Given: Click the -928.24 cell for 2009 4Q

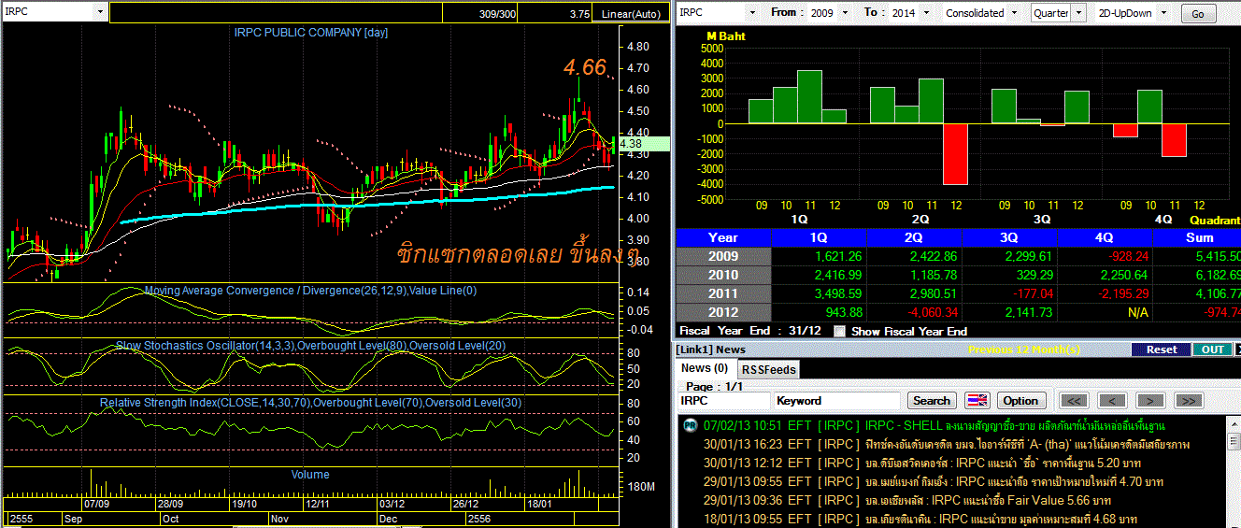Looking at the screenshot, I should pyautogui.click(x=1105, y=256).
